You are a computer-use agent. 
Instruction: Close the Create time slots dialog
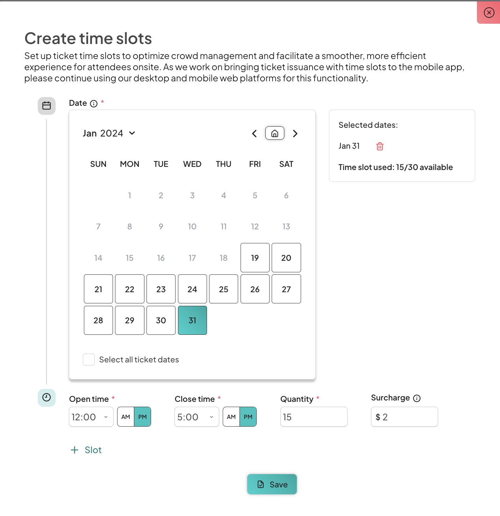coord(489,13)
